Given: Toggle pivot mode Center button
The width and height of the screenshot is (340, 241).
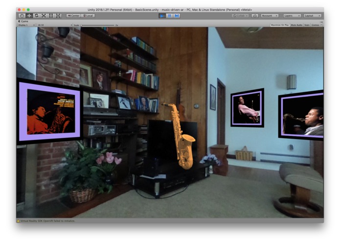Looking at the screenshot, I should [73, 16].
